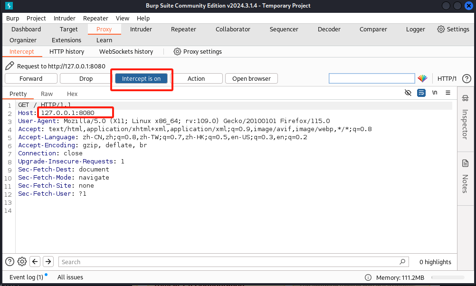Select the Proxy tab

click(104, 29)
